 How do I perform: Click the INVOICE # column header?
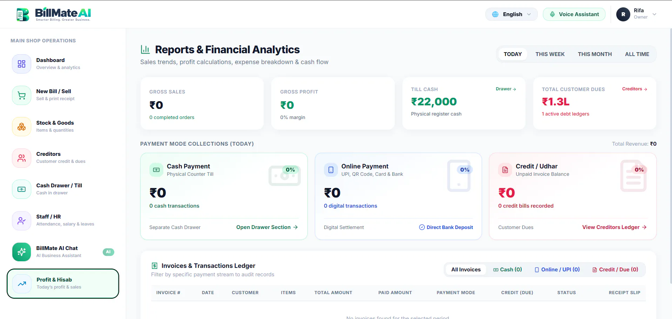tap(168, 293)
